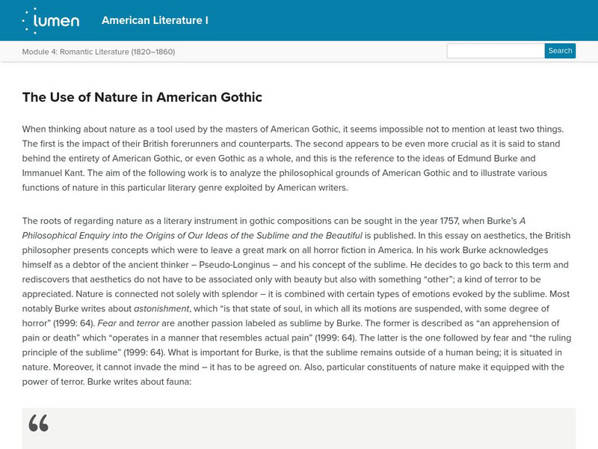Click the heading 'The Use of Nature in American Gothic'

(142, 97)
